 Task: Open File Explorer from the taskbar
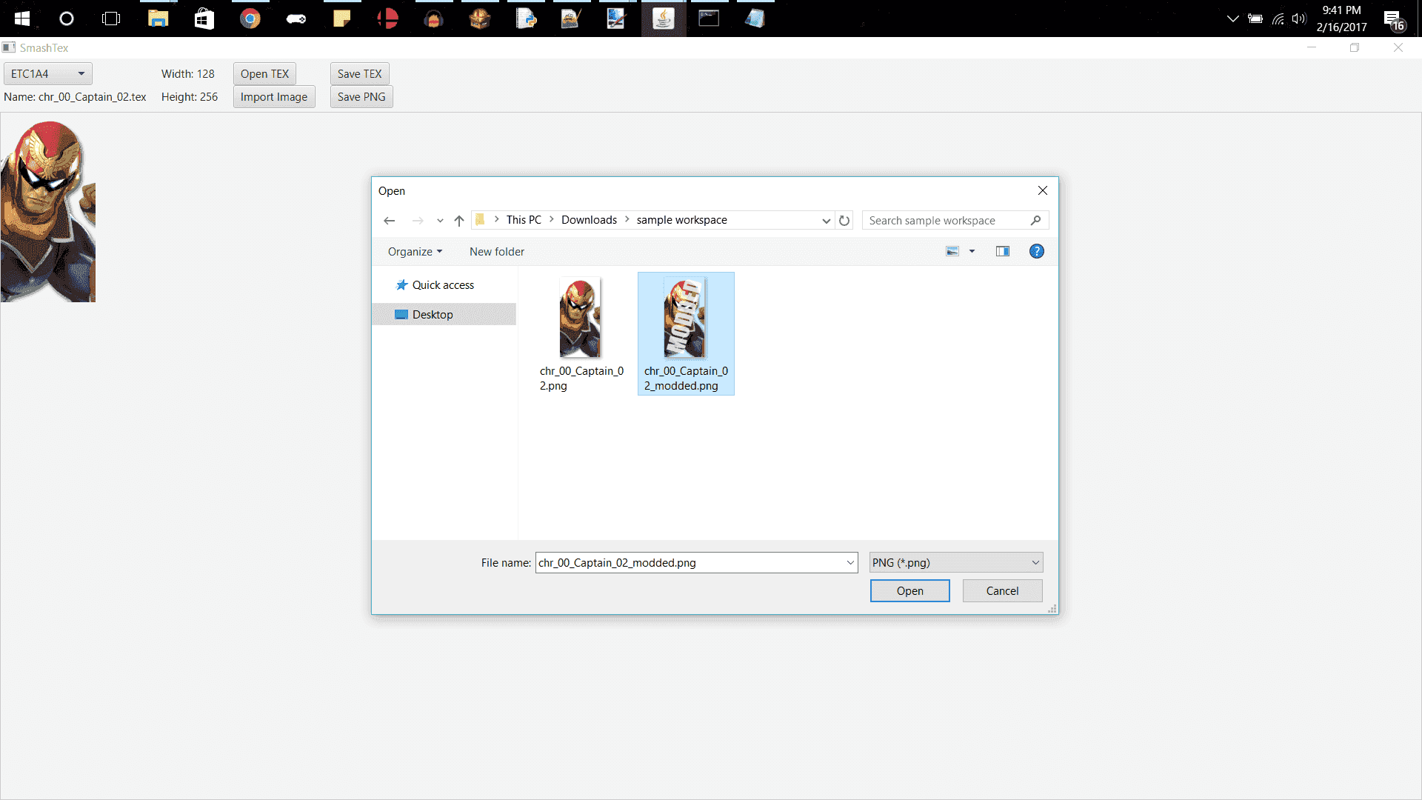(x=158, y=19)
